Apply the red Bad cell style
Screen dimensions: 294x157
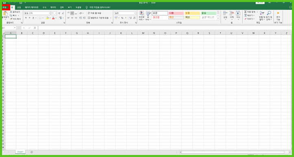176,13
